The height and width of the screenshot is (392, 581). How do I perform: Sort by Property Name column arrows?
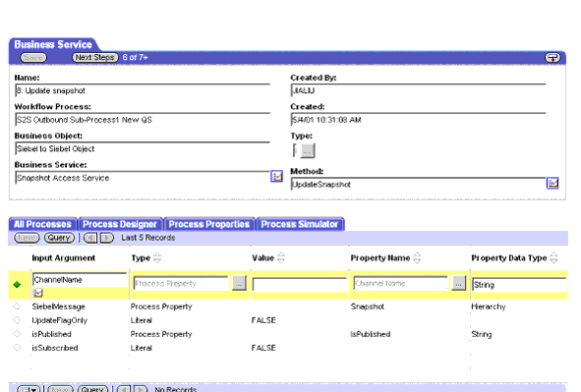pos(417,257)
